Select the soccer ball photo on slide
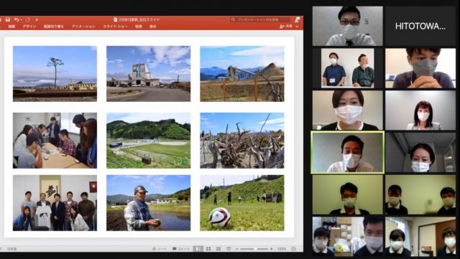 [242, 203]
